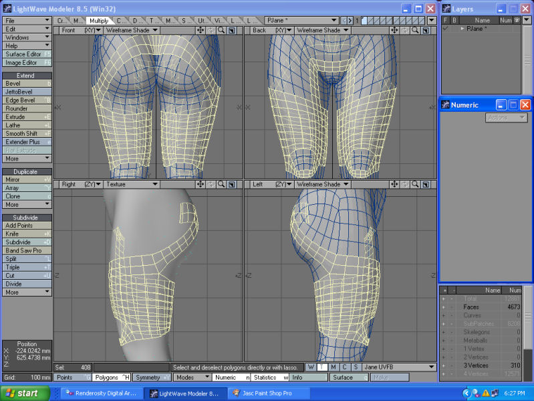This screenshot has width=534, height=401.
Task: Click the minus icon beside 3 Vertices row
Action: tap(453, 366)
